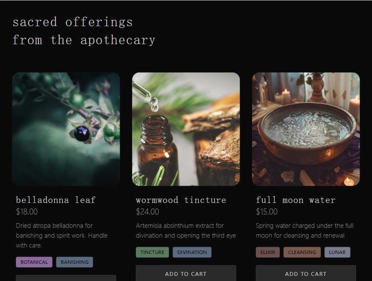Click the $18.00 belladonna price
Screen dimensions: 372x281
tap(27, 212)
